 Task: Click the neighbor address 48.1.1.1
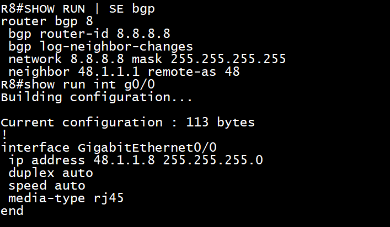tap(109, 72)
